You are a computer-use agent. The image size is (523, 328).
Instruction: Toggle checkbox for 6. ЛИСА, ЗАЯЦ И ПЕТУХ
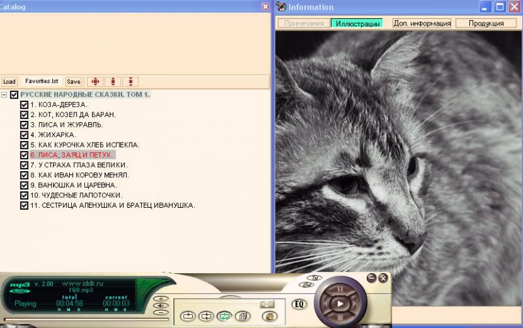click(24, 155)
